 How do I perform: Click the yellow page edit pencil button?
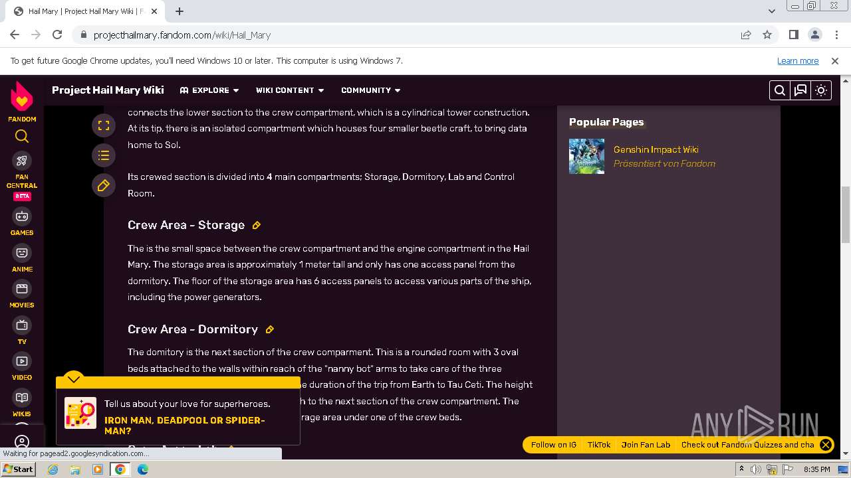(x=103, y=186)
